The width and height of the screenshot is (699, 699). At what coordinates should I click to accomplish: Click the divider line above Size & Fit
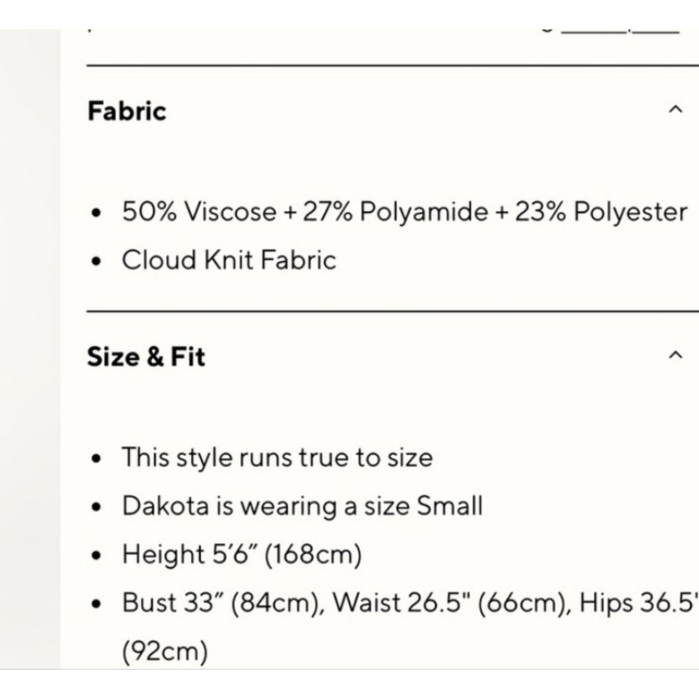(392, 311)
